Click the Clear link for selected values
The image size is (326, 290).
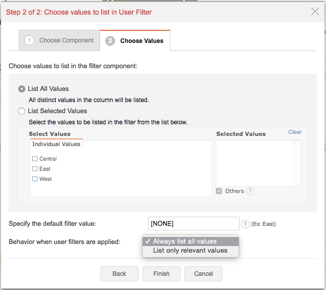click(295, 132)
